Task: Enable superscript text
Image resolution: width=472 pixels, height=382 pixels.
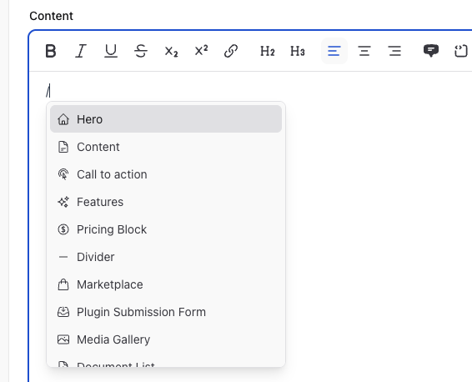Action: click(x=201, y=51)
